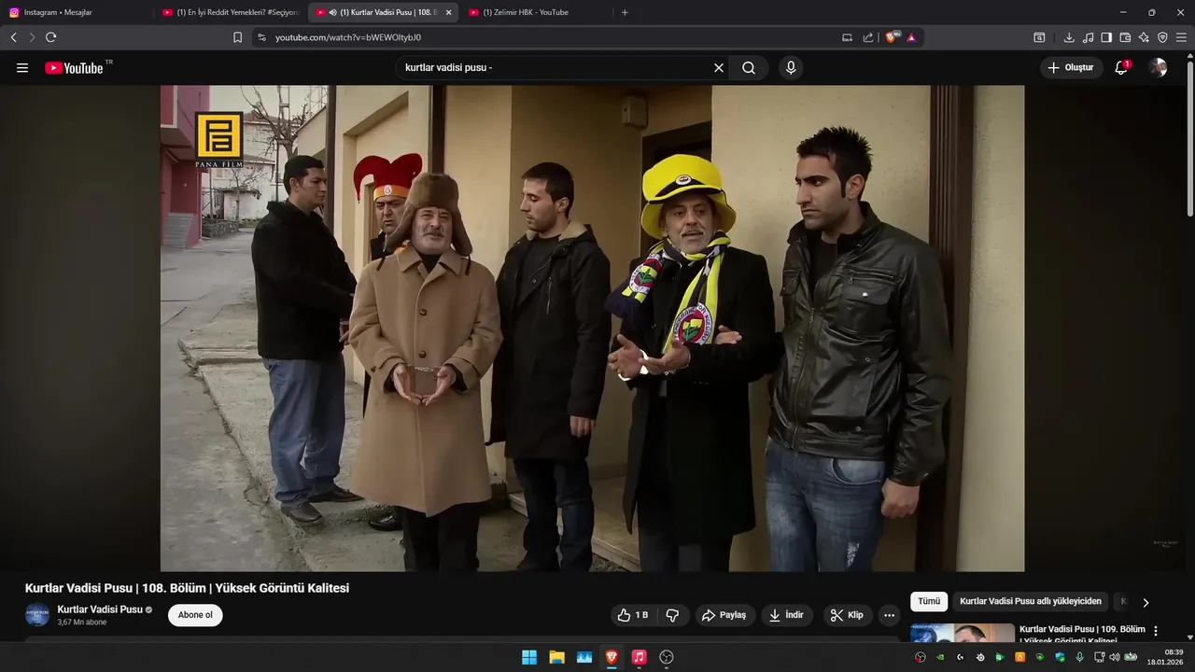Open the 109. Bölüm suggested video thumbnail
Image resolution: width=1195 pixels, height=672 pixels.
tap(963, 634)
